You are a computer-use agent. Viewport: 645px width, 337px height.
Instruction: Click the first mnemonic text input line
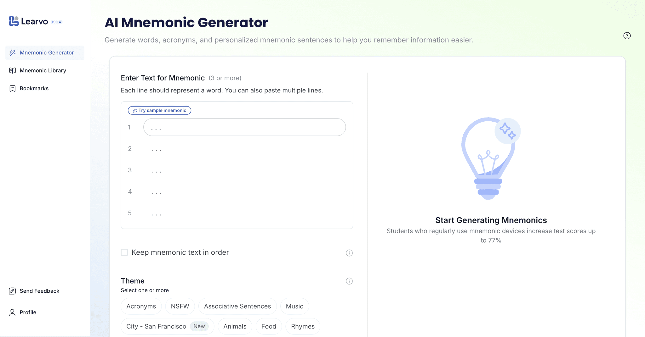click(244, 127)
